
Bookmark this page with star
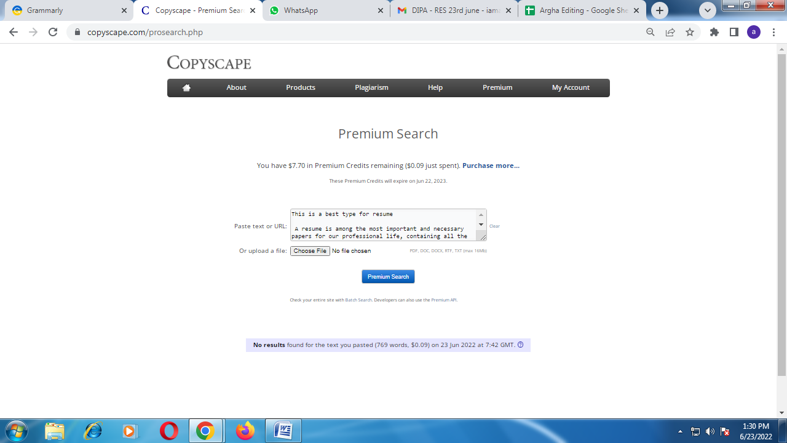[690, 32]
